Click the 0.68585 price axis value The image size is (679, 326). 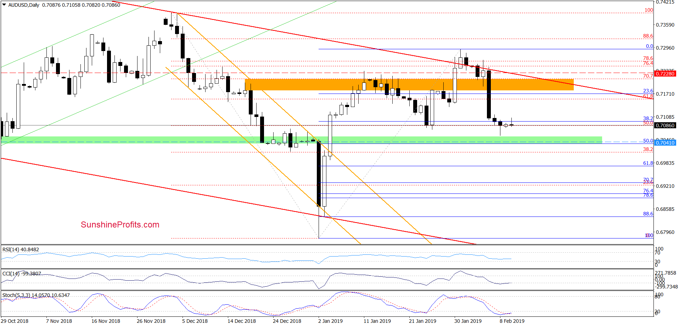coord(665,209)
